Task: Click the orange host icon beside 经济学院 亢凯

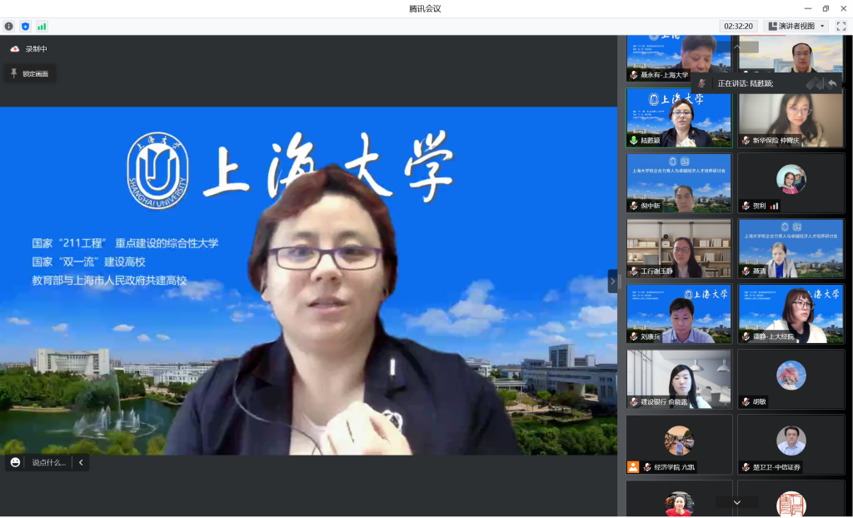Action: 633,467
